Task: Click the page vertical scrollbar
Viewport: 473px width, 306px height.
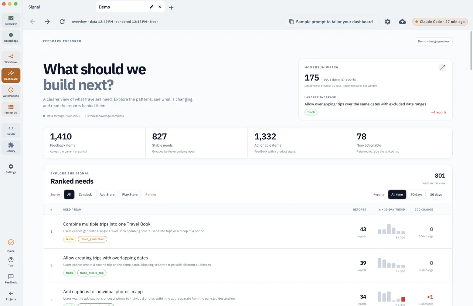Action: (471, 50)
